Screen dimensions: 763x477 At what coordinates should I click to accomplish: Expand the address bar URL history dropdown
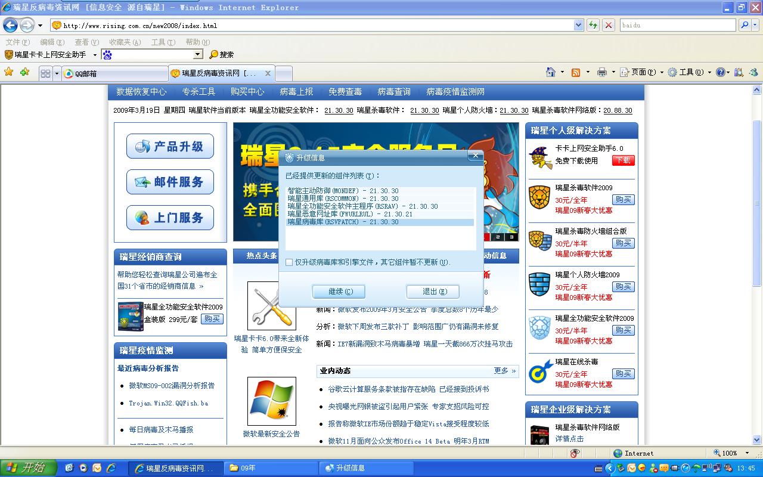(578, 25)
